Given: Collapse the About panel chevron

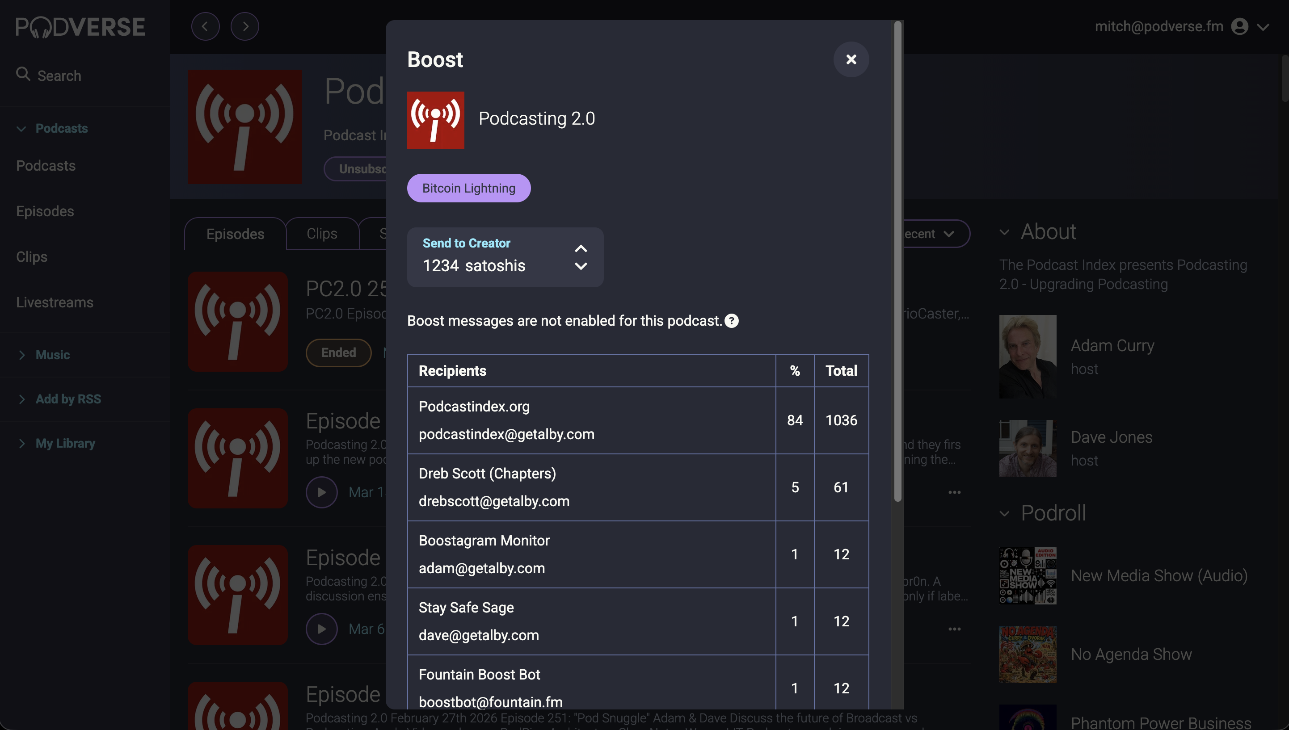Looking at the screenshot, I should pyautogui.click(x=1004, y=232).
